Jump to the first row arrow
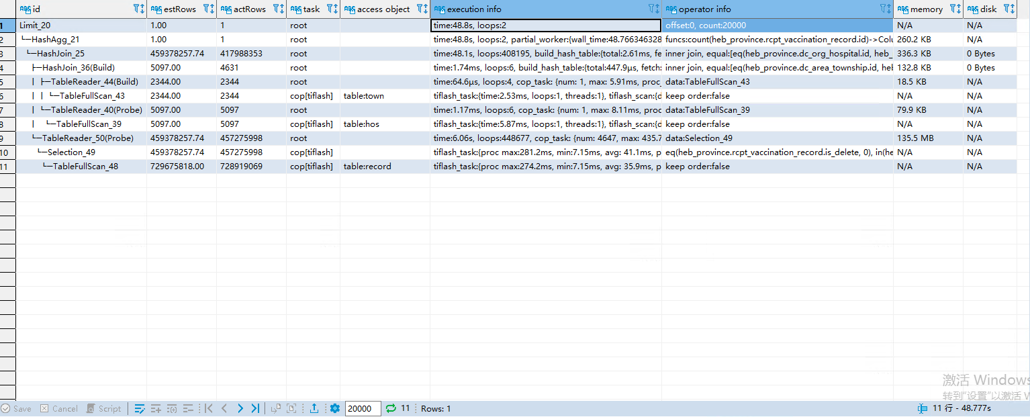The height and width of the screenshot is (417, 1030). click(x=209, y=408)
